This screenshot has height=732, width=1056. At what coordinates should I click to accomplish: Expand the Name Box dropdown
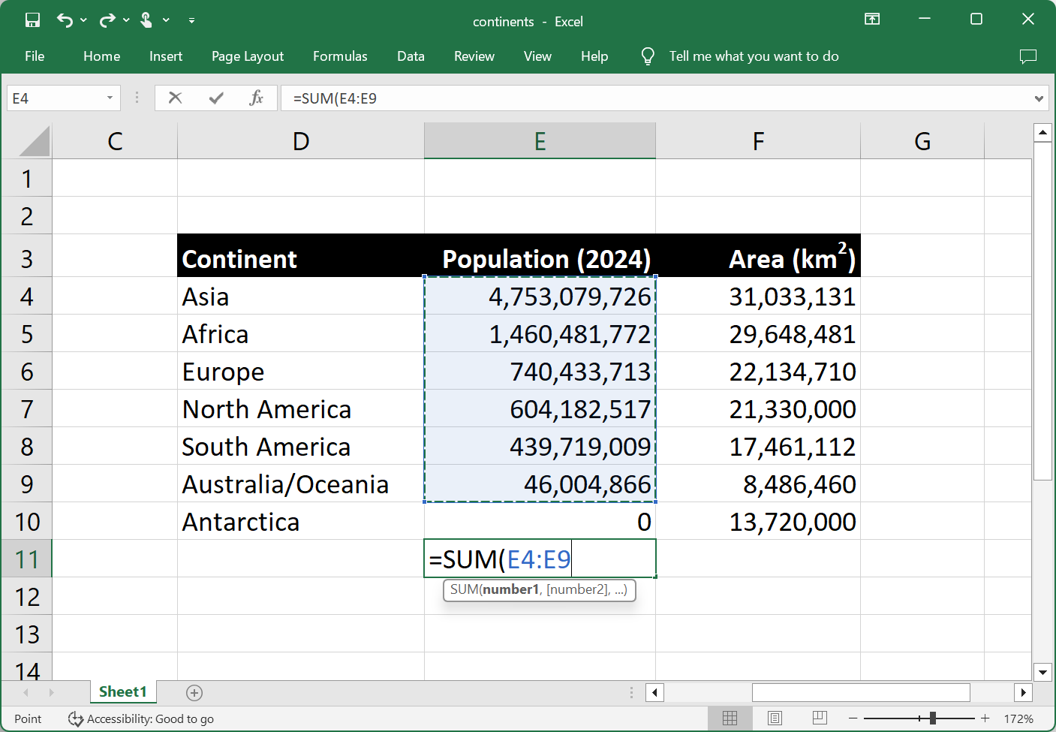110,98
